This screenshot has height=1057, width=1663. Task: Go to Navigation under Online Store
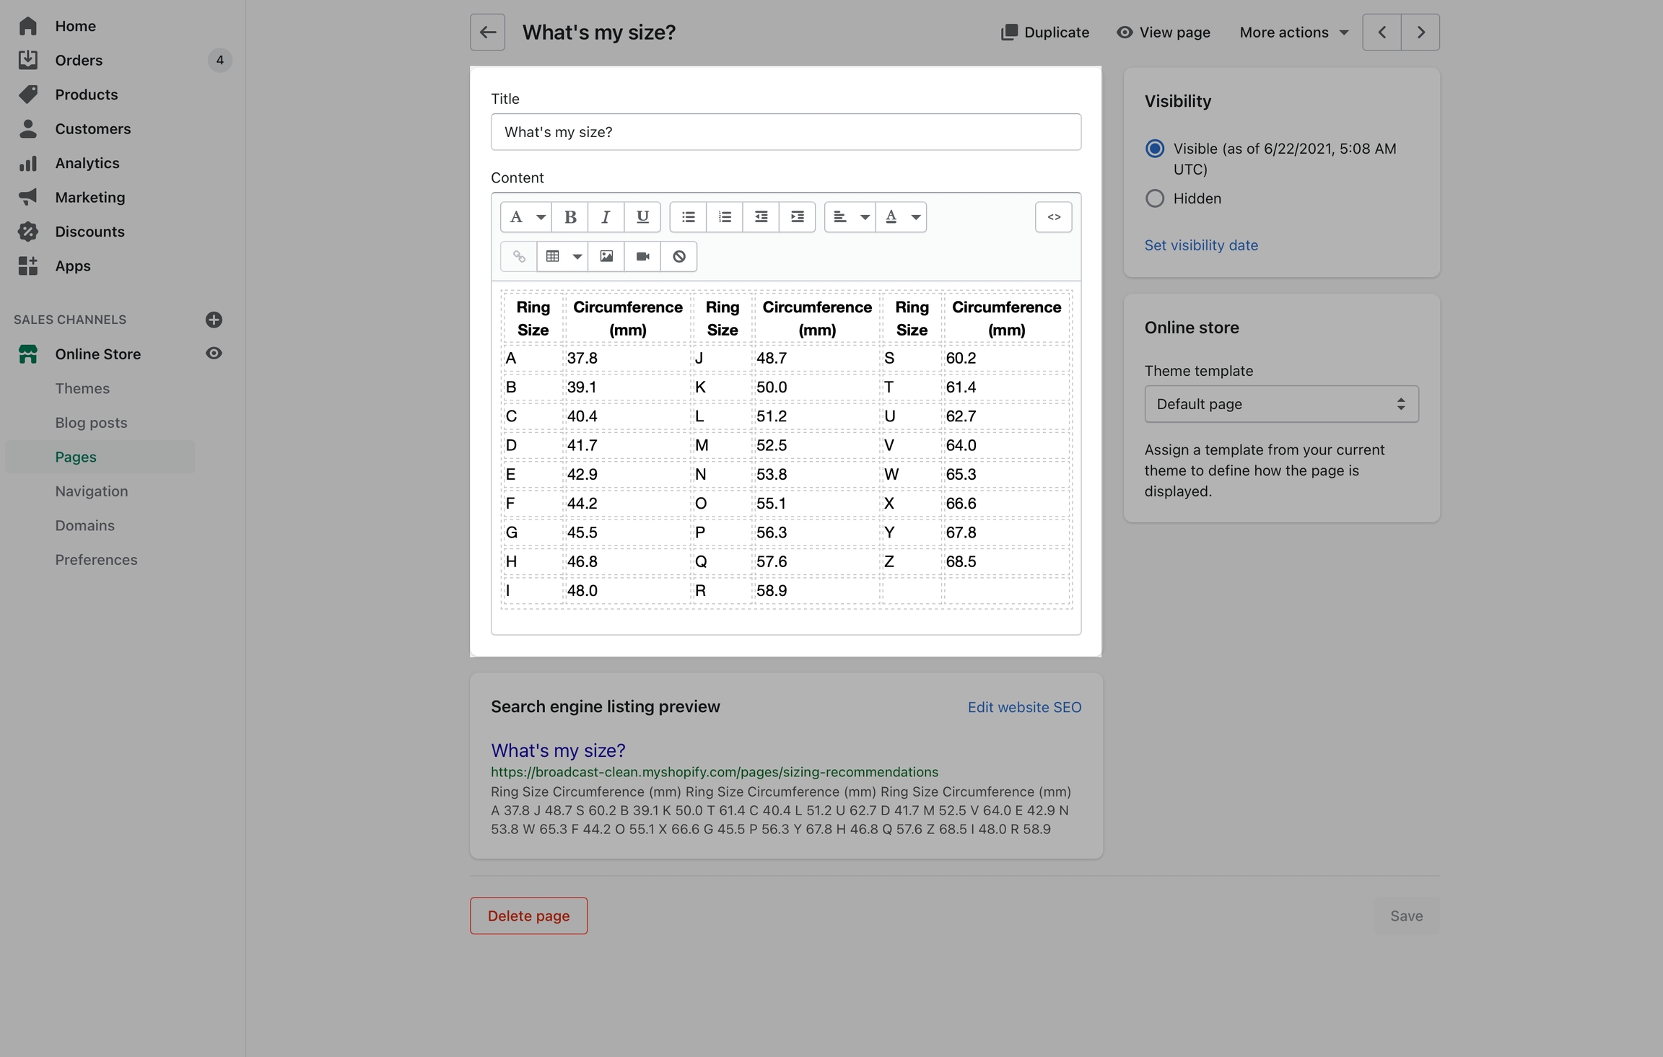point(92,491)
